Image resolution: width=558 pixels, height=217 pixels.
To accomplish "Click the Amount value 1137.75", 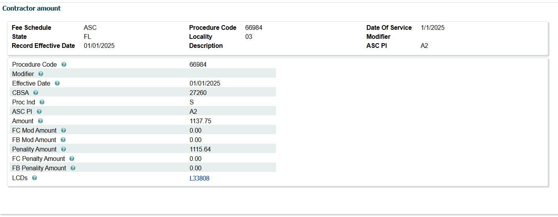I will 200,121.
